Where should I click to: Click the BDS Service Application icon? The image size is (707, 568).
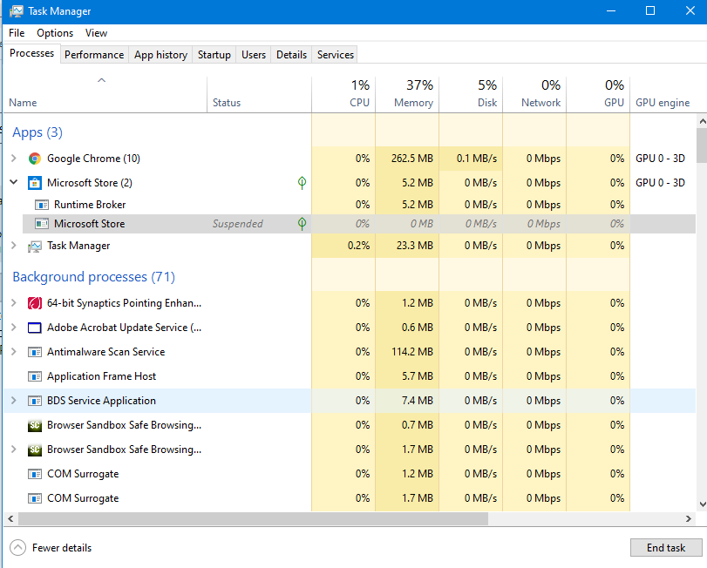35,401
